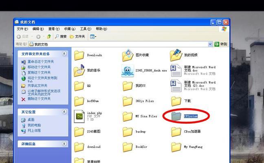Click the 搜索 search toolbar button

(61, 36)
